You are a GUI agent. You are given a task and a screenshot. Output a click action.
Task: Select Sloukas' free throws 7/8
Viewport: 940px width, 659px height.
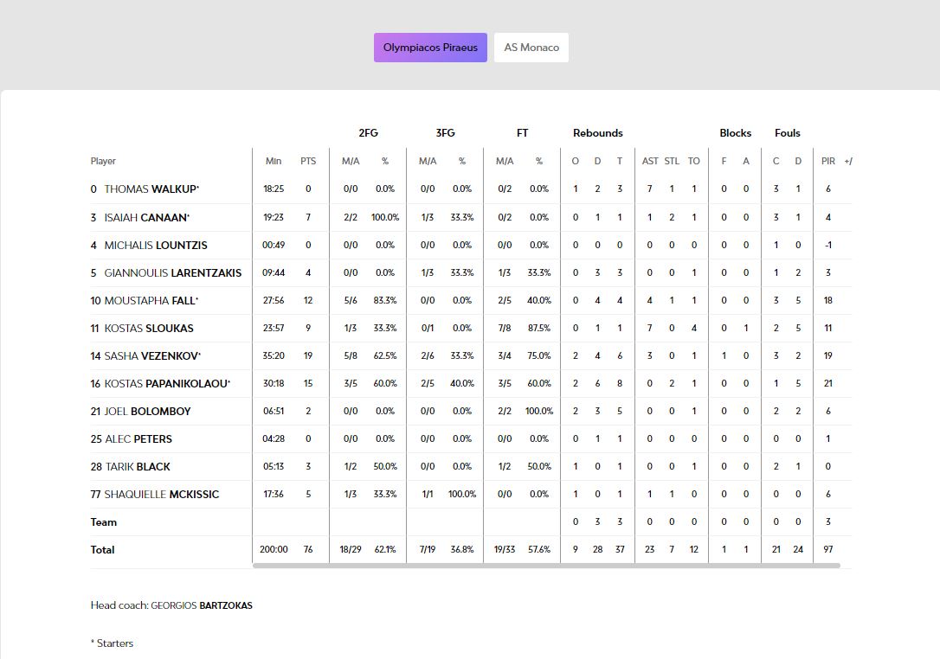point(505,328)
